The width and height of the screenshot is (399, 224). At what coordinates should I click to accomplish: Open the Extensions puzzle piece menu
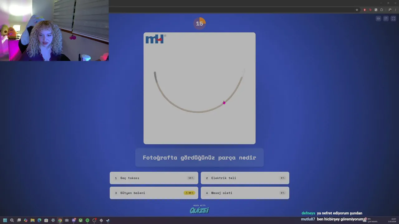(x=382, y=10)
